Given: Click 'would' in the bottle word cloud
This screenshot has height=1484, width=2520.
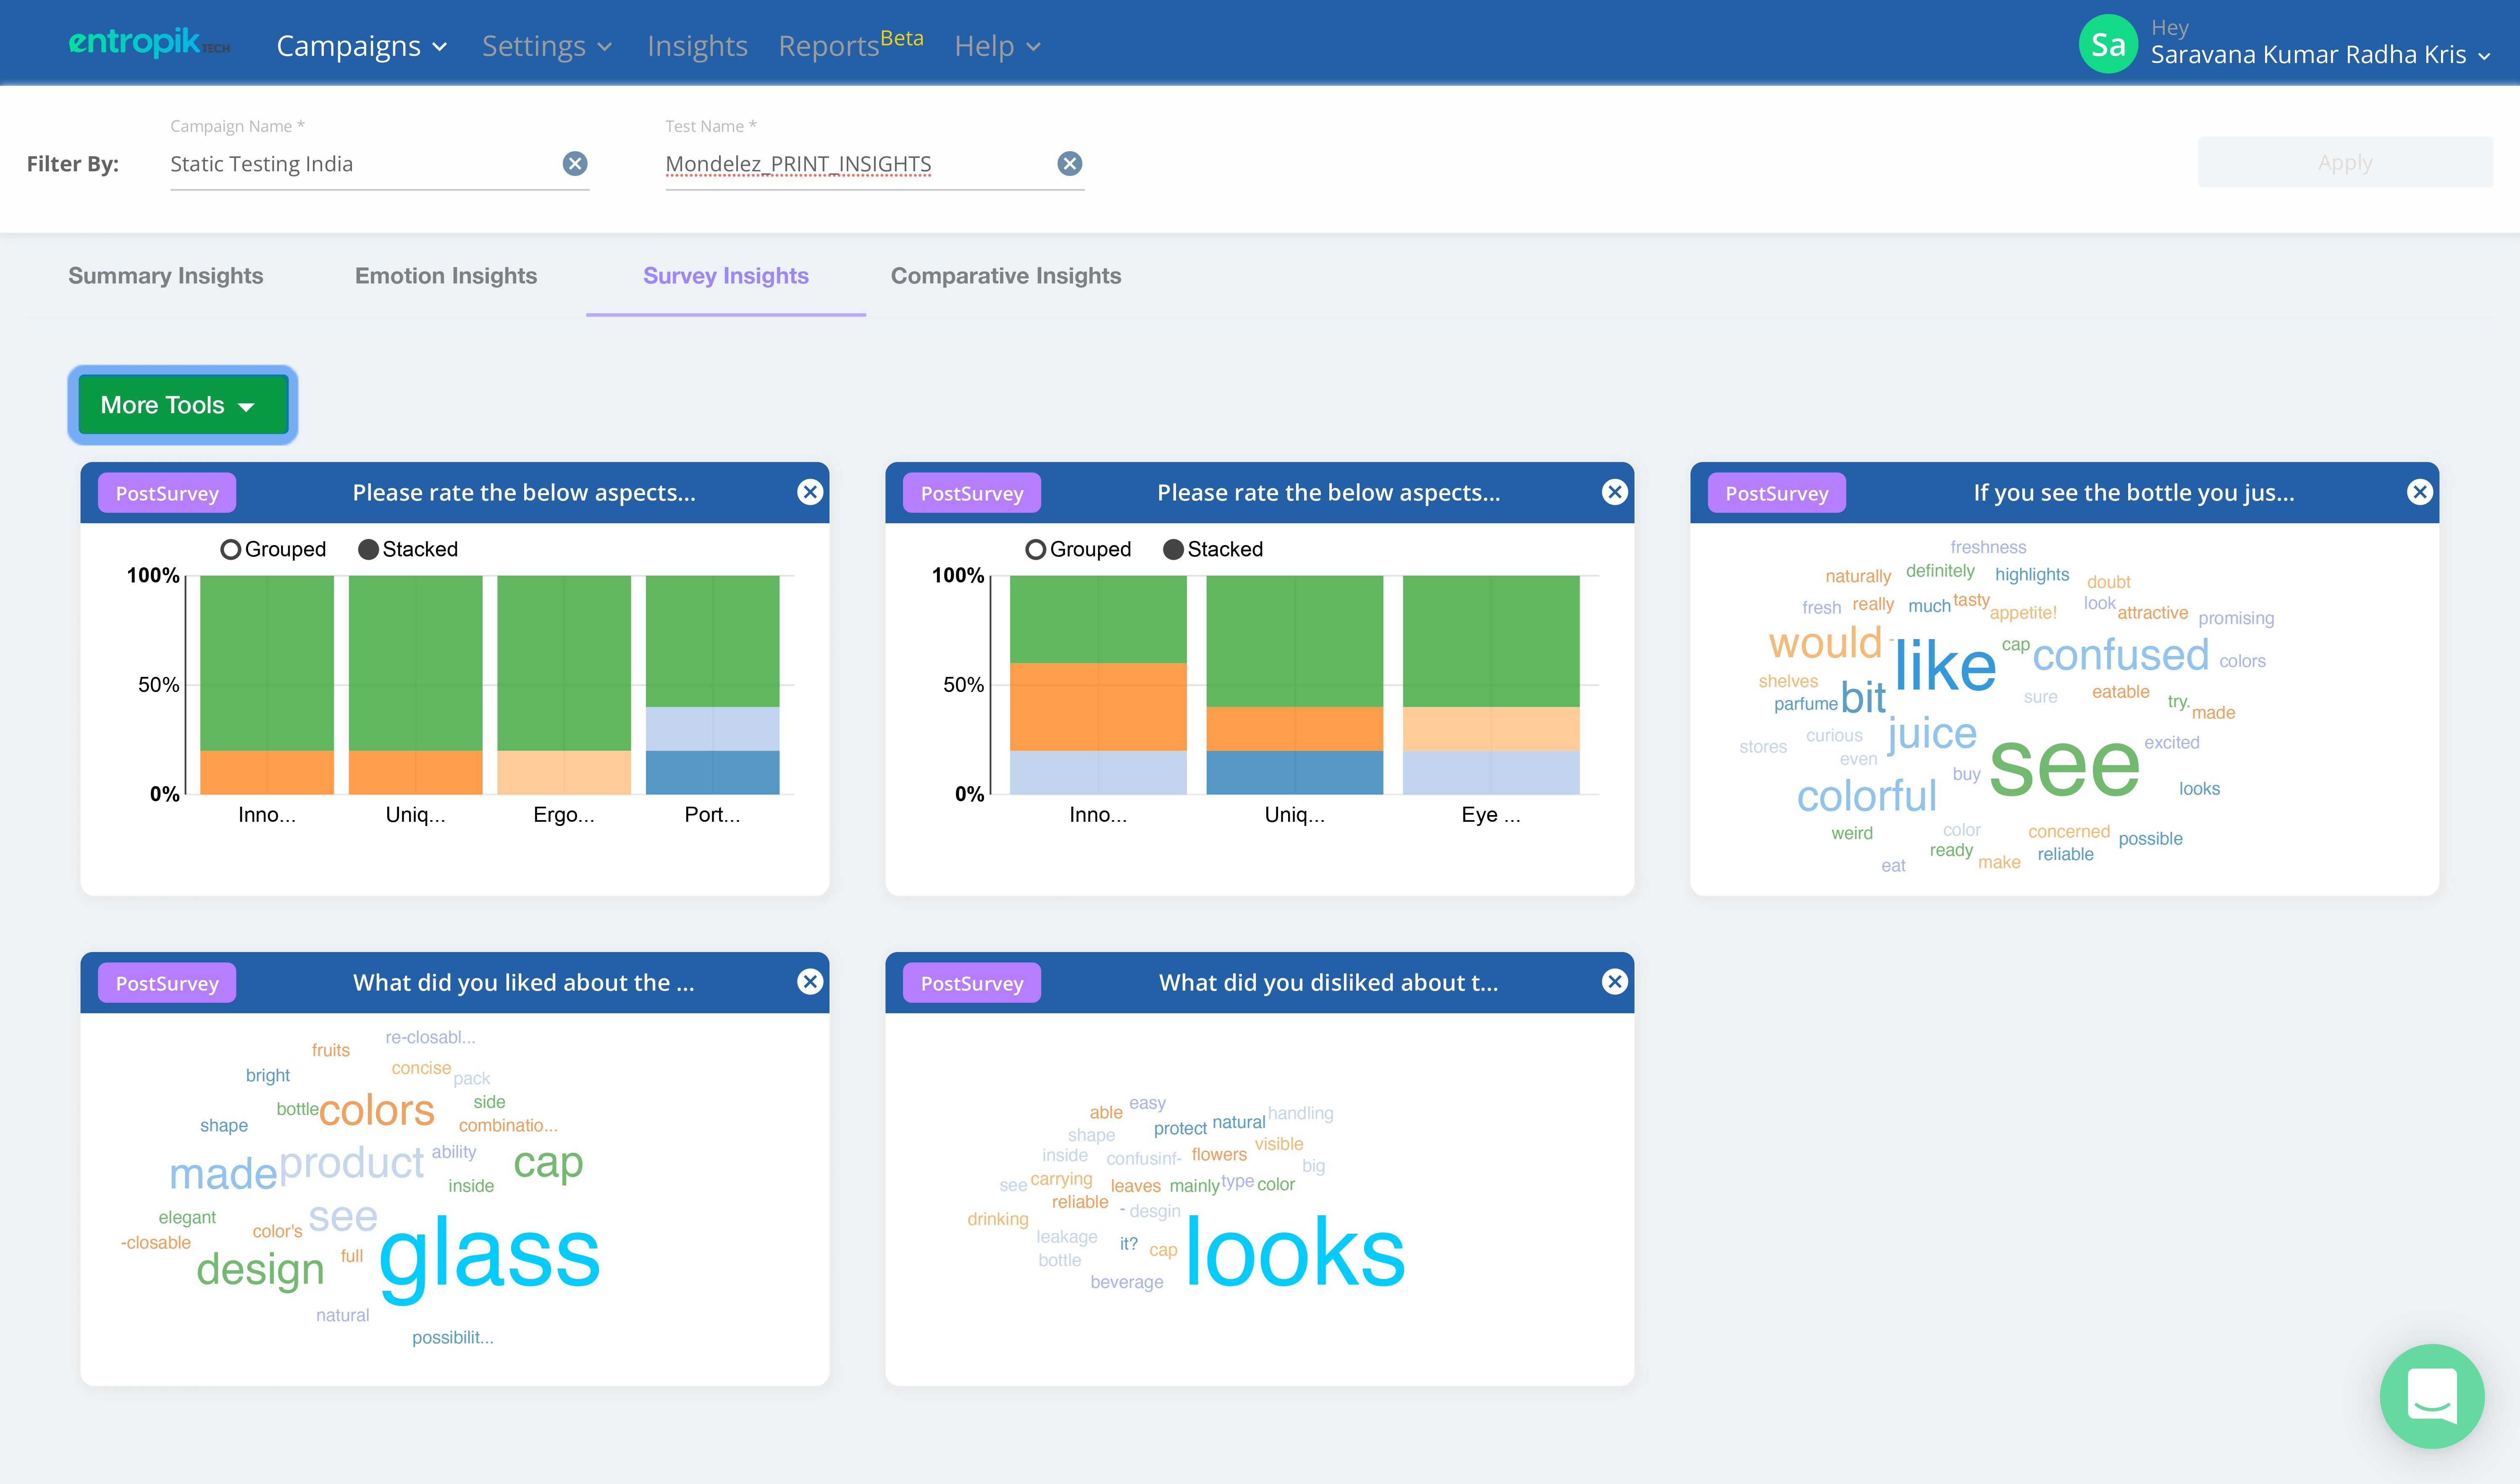Looking at the screenshot, I should coord(1825,643).
